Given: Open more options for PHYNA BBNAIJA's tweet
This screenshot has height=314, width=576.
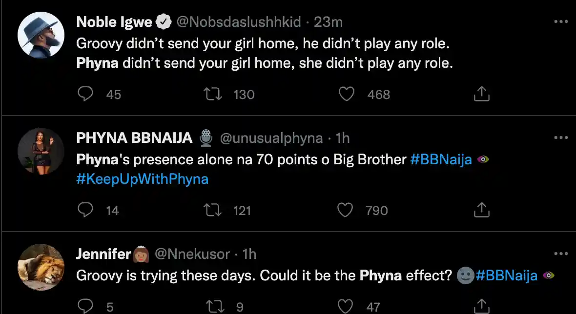Looking at the screenshot, I should coord(561,137).
